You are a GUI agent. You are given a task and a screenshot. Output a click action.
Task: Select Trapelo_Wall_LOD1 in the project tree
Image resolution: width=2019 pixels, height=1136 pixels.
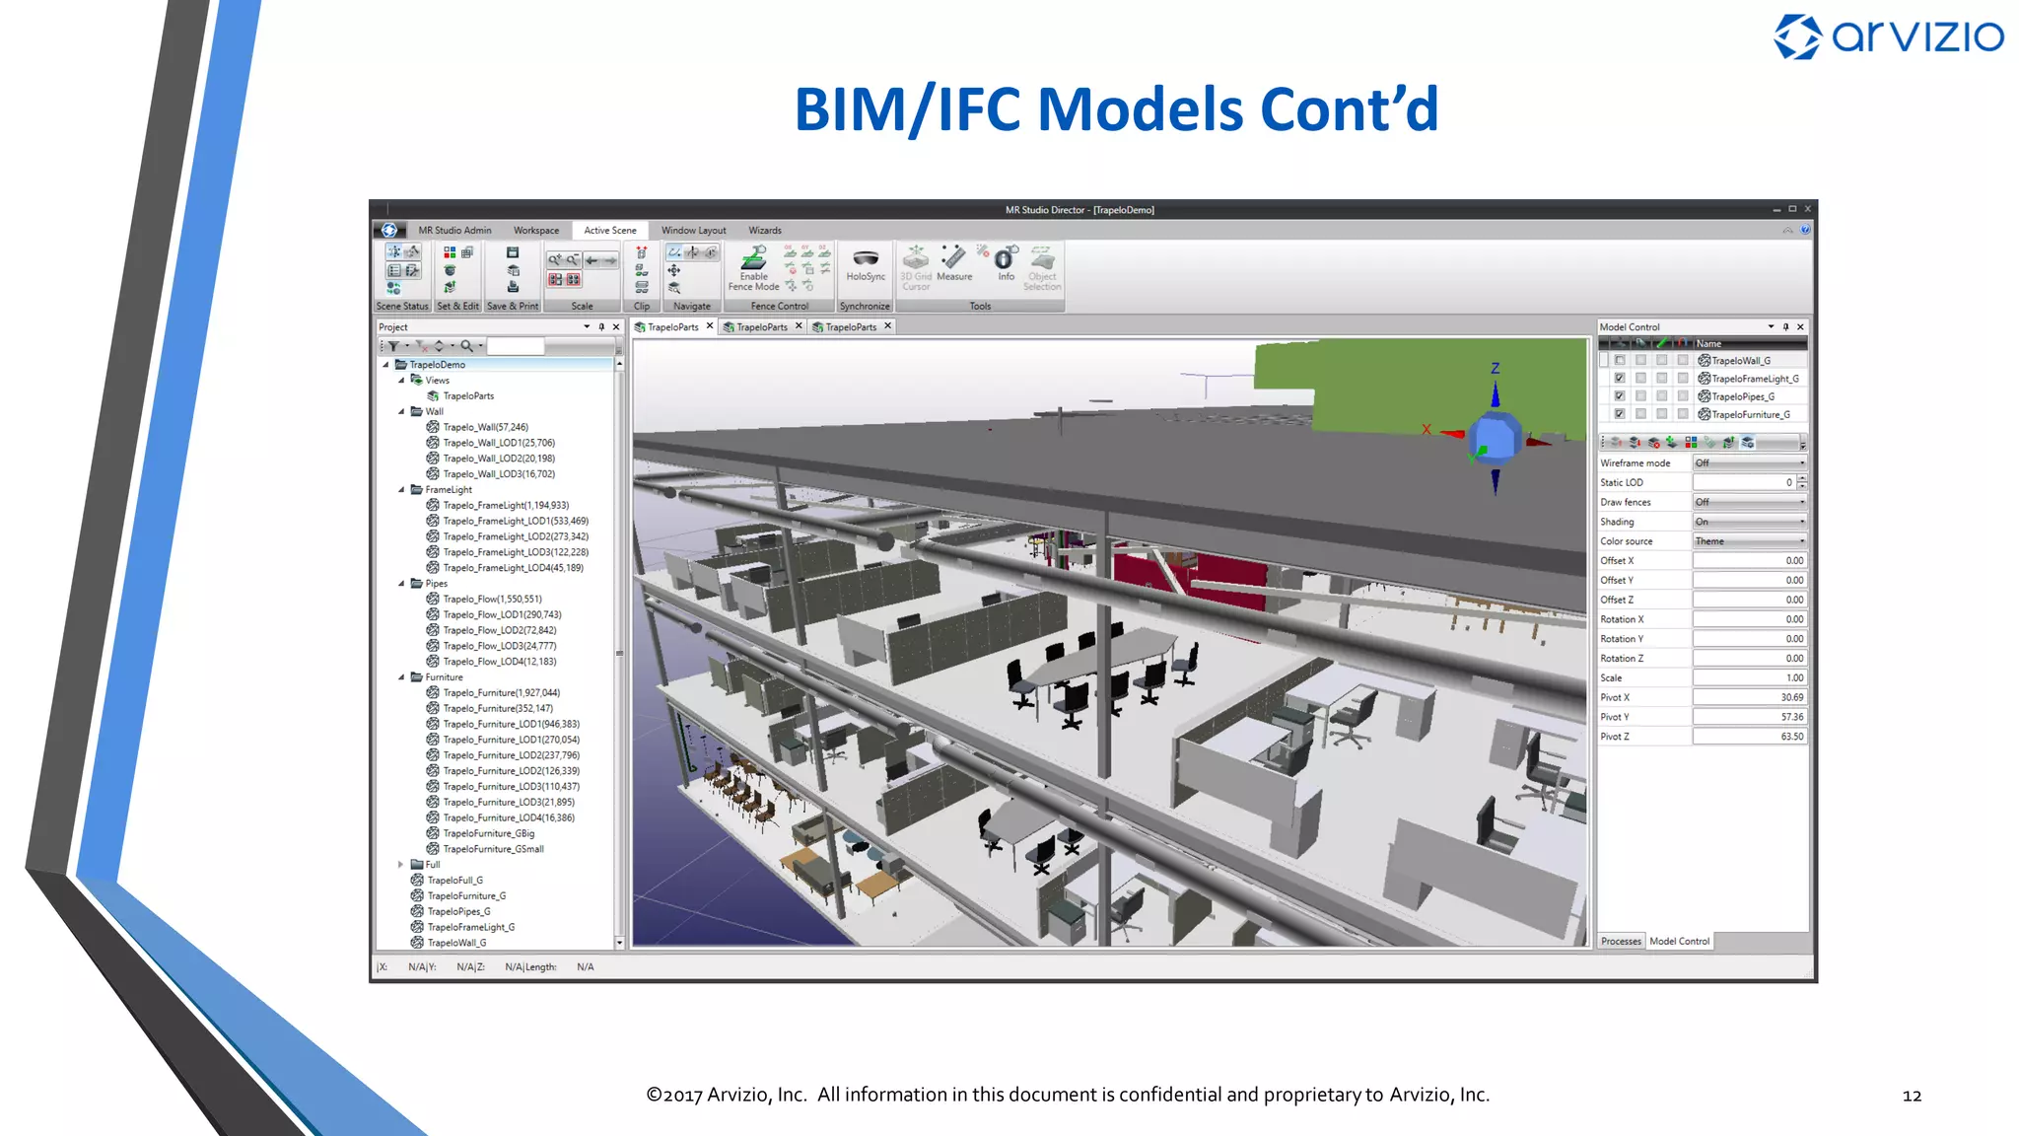[499, 443]
